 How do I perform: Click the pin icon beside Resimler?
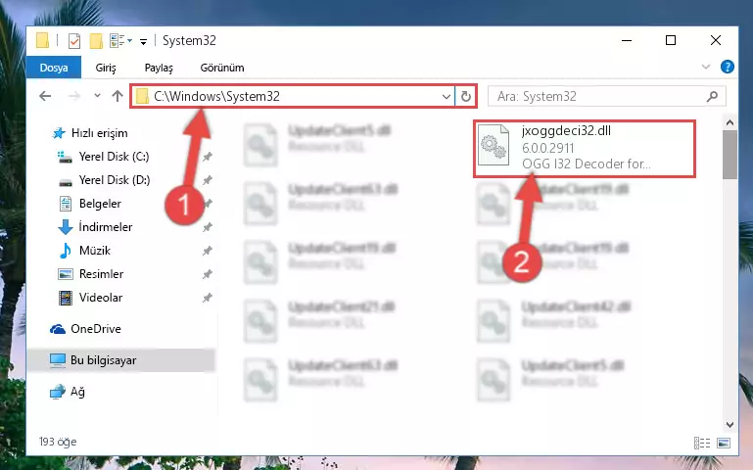[207, 274]
